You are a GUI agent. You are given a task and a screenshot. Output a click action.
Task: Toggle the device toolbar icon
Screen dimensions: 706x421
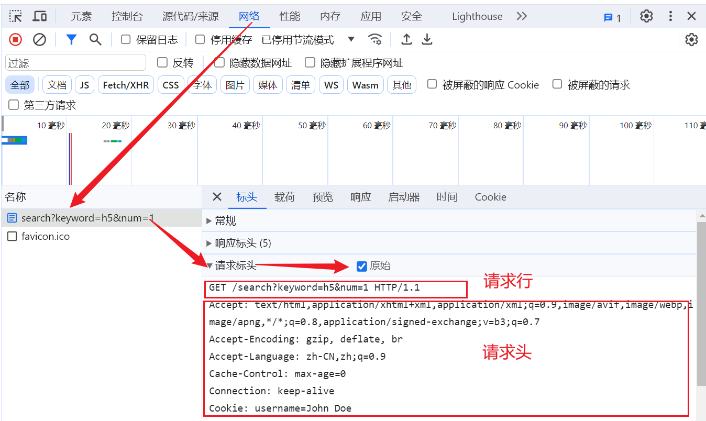click(x=40, y=16)
